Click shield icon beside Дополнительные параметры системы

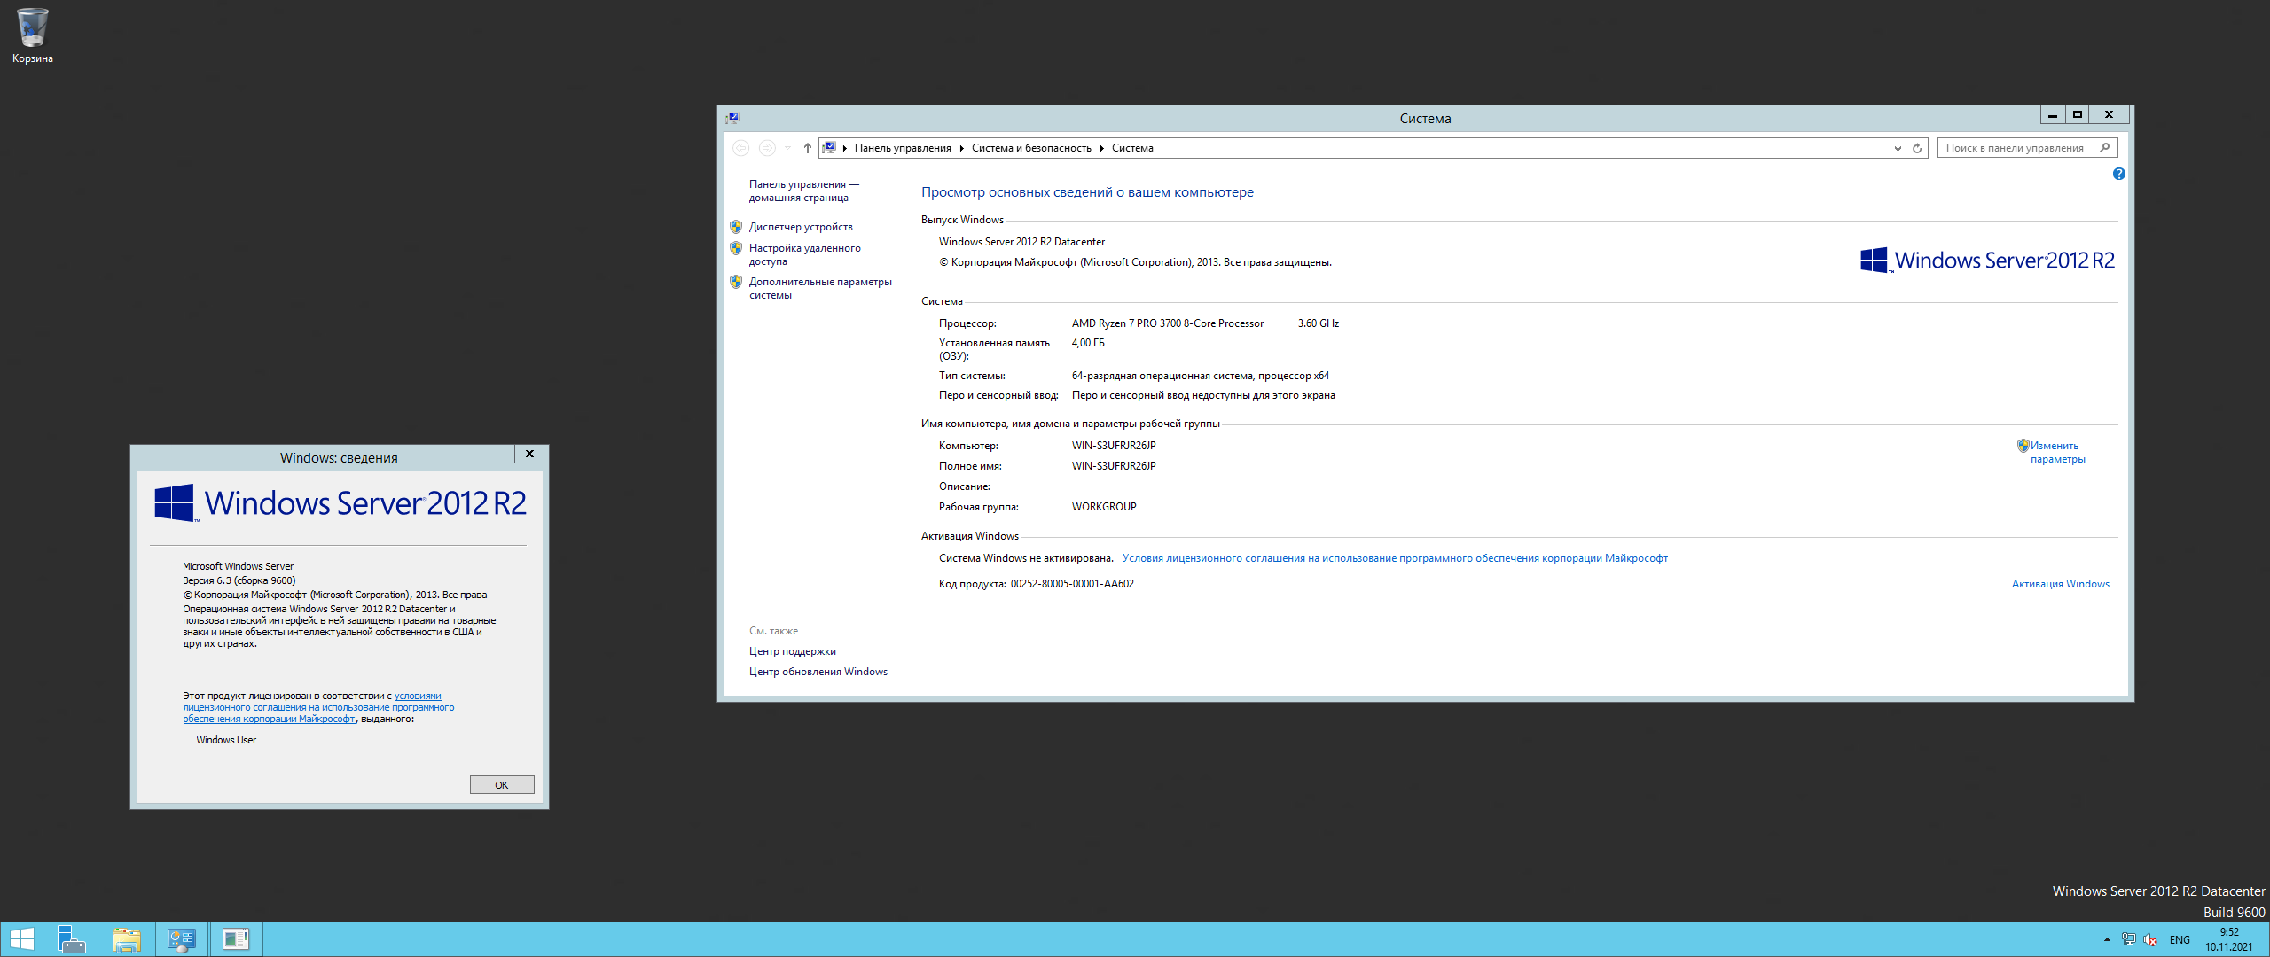(736, 282)
